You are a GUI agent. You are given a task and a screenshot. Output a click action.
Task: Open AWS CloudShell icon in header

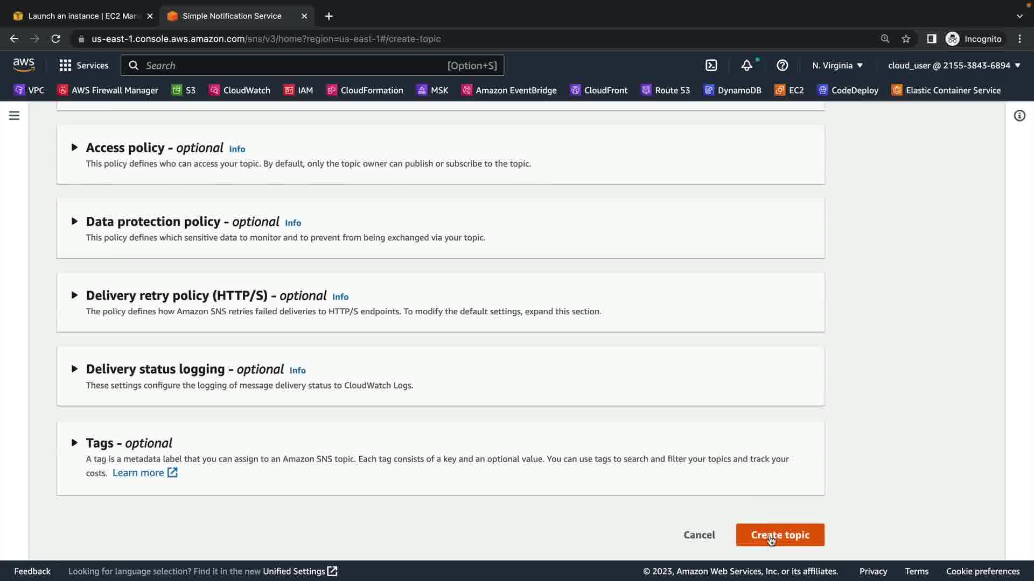tap(711, 66)
